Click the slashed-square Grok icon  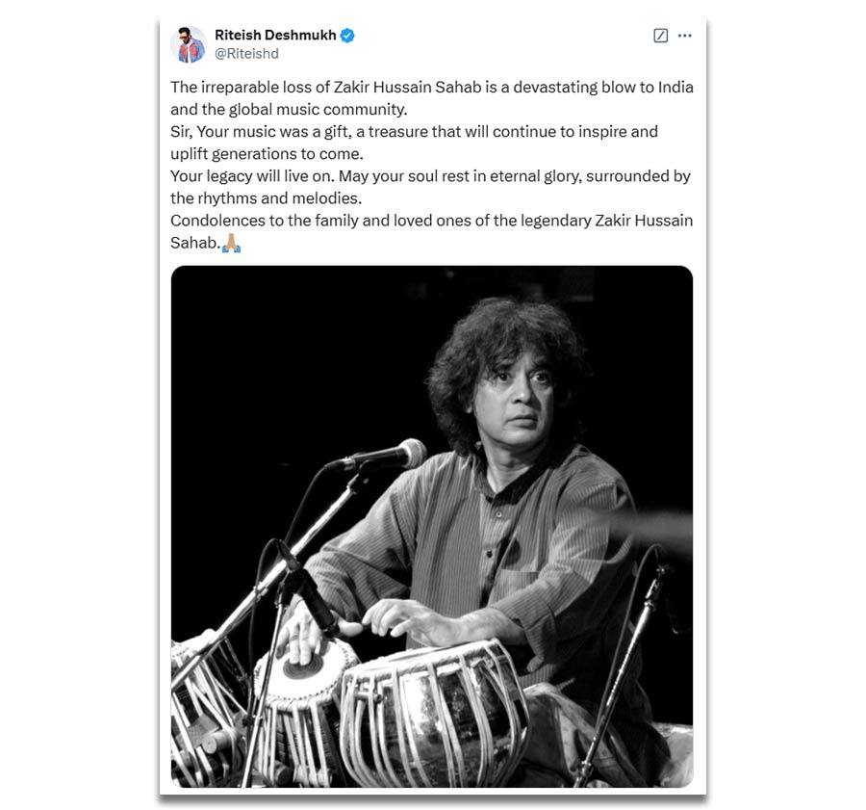point(660,36)
